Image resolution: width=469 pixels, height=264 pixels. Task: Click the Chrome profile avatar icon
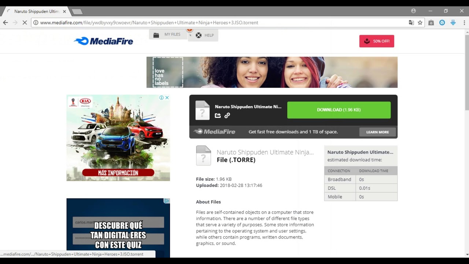(413, 11)
